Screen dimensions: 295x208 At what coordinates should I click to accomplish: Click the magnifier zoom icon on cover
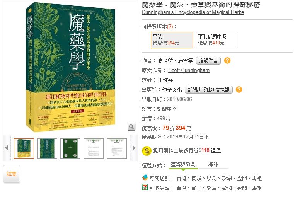point(131,127)
